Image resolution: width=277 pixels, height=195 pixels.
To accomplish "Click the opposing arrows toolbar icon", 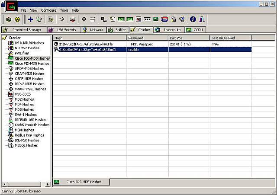I will (93, 19).
